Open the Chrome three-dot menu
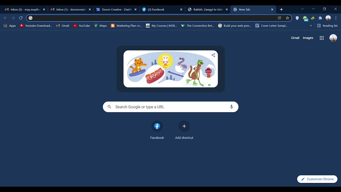The width and height of the screenshot is (341, 192). 336,18
